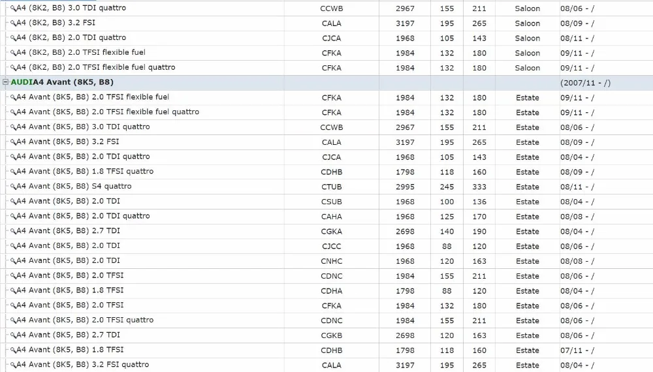The image size is (653, 372).
Task: Click magnifier icon for A4 Avant 1.8 TFSI quattro
Action: 13,172
